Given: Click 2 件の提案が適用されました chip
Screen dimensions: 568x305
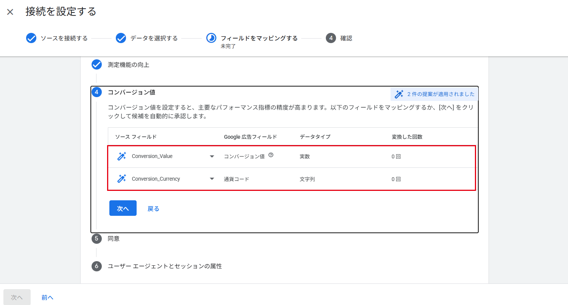Looking at the screenshot, I should pyautogui.click(x=434, y=94).
